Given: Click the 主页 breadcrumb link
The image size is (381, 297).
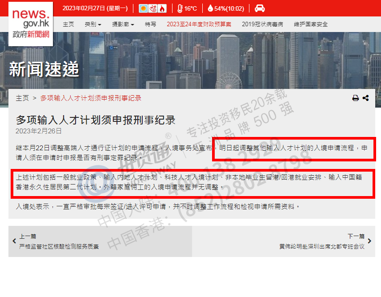Looking at the screenshot, I should click(22, 98).
